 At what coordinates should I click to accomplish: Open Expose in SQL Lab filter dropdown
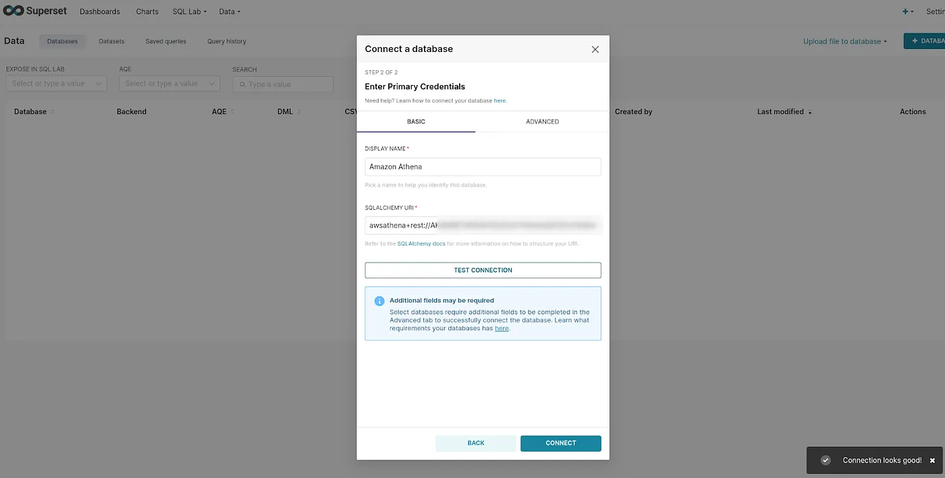57,84
